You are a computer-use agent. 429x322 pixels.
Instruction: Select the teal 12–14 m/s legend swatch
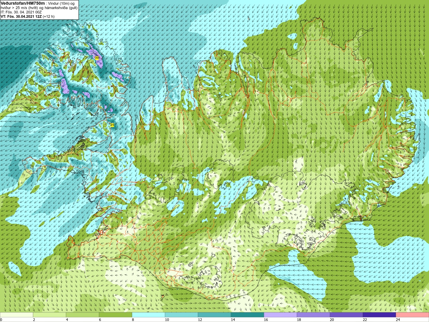point(214,315)
